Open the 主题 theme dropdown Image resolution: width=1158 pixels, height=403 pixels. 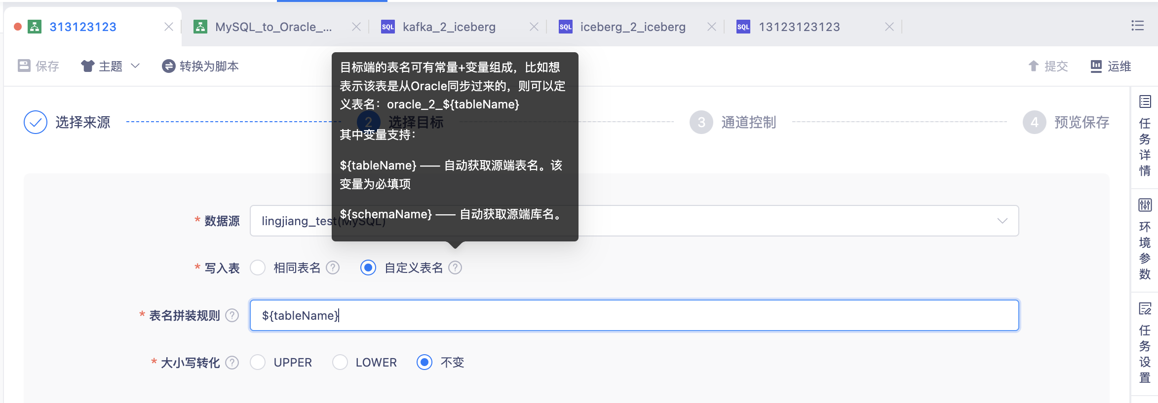click(x=111, y=66)
